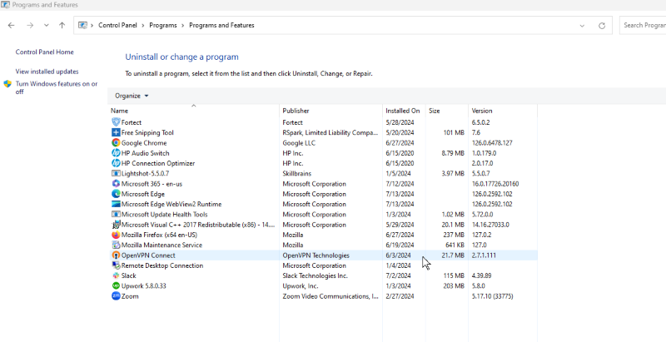666x342 pixels.
Task: Click the Upwork 5.8.0.33 icon
Action: pos(116,286)
